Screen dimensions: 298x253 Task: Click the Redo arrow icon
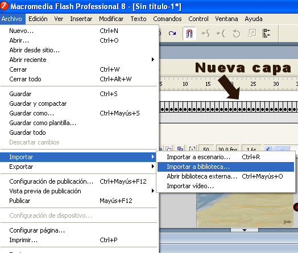(x=172, y=34)
